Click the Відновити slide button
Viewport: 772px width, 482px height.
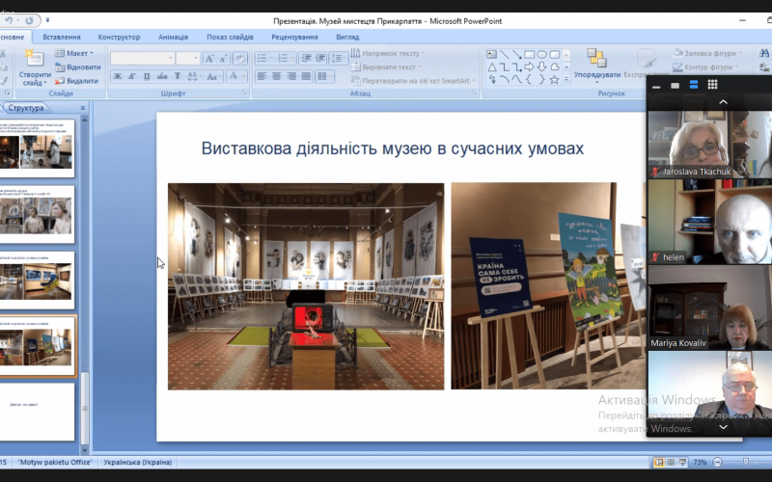(78, 67)
